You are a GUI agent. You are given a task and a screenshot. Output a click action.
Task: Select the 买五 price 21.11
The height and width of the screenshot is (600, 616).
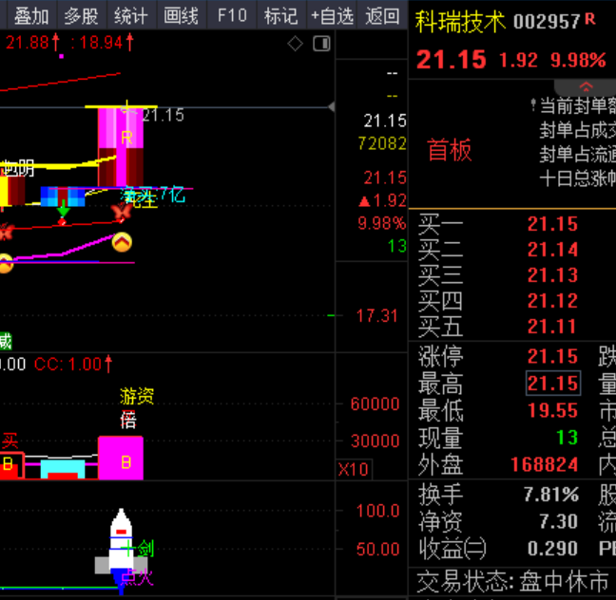551,327
